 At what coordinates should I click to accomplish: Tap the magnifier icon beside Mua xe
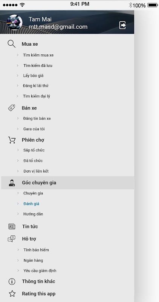tap(12, 44)
